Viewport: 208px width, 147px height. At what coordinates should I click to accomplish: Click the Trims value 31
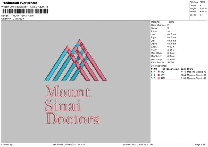pyautogui.click(x=168, y=31)
